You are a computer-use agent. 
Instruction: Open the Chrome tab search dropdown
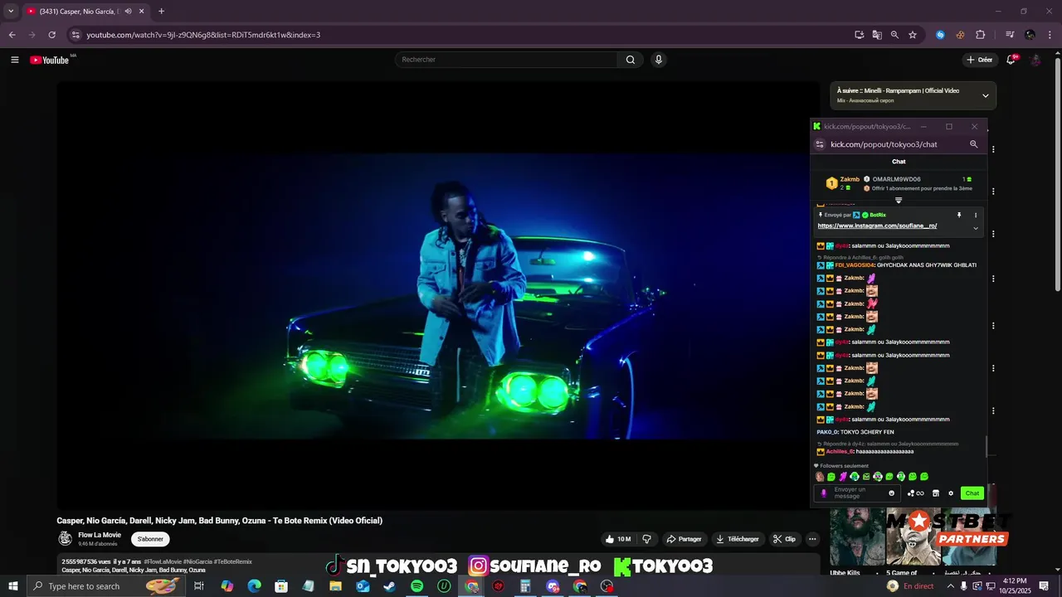tap(11, 12)
